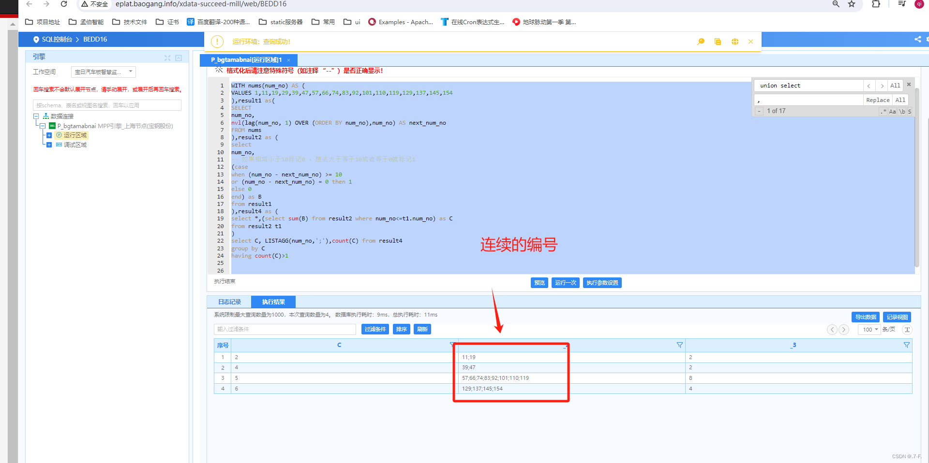Click the replace text field

coord(809,100)
